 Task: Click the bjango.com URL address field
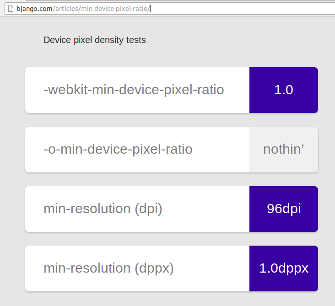tap(170, 9)
